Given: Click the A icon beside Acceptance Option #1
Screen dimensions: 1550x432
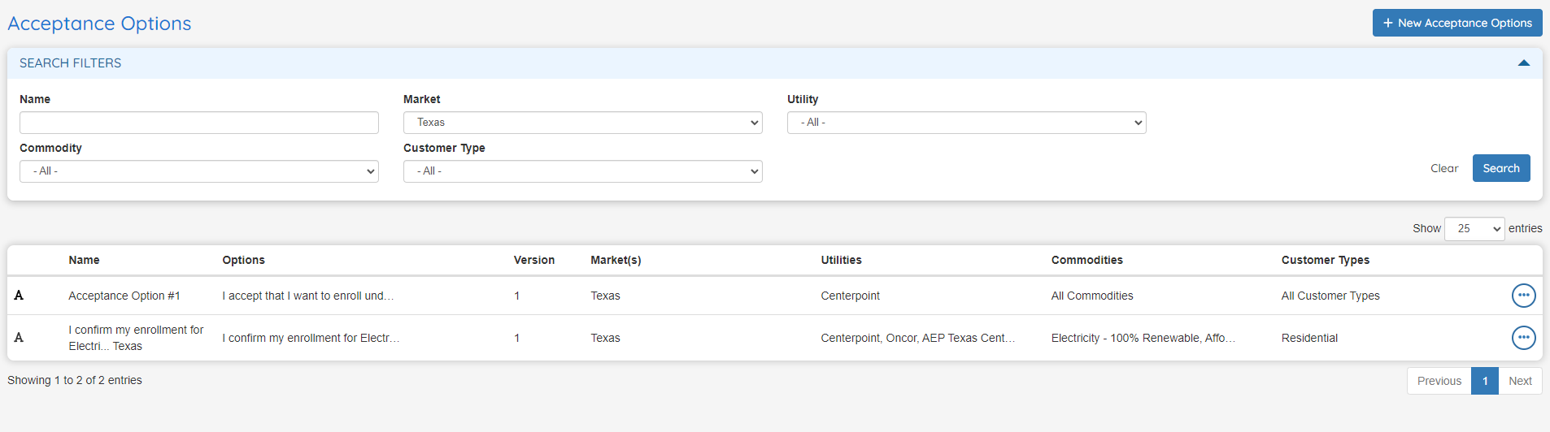Looking at the screenshot, I should [x=19, y=296].
